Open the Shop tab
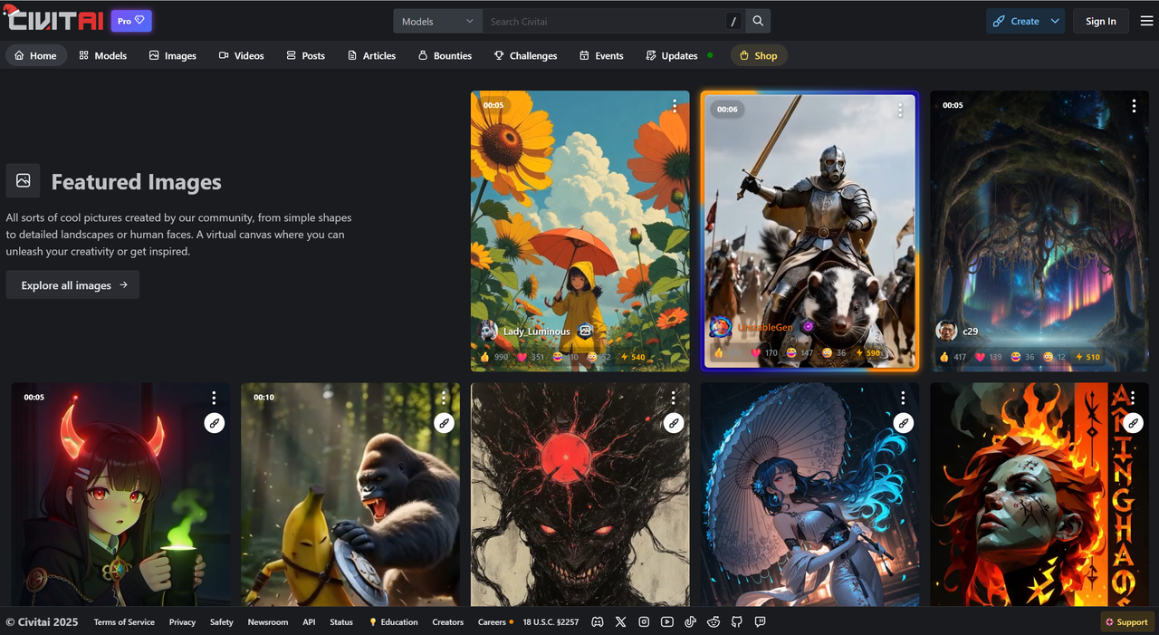This screenshot has height=635, width=1159. pos(759,55)
